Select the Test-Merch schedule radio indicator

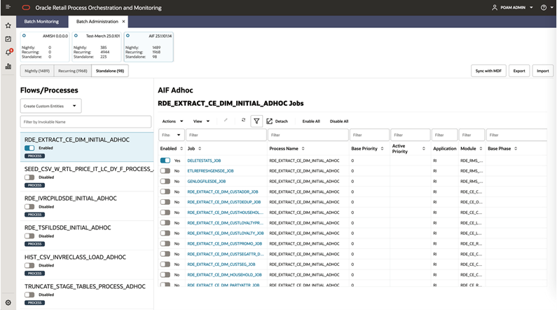click(76, 36)
